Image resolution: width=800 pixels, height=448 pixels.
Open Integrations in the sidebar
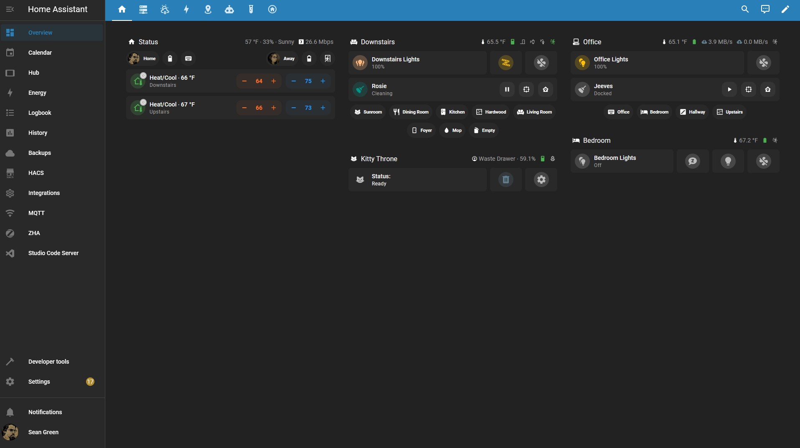pyautogui.click(x=52, y=193)
